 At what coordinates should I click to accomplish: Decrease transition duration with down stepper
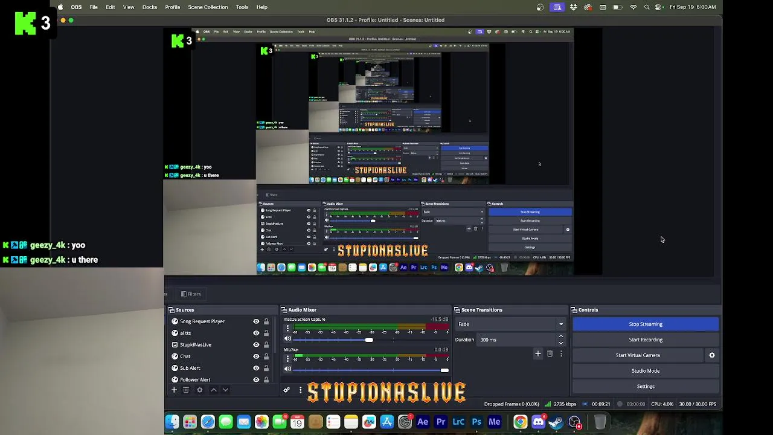click(x=561, y=343)
